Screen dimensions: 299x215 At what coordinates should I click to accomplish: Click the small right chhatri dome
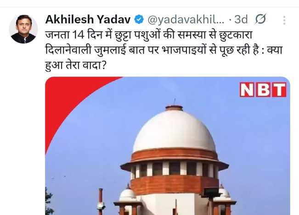click(x=224, y=193)
